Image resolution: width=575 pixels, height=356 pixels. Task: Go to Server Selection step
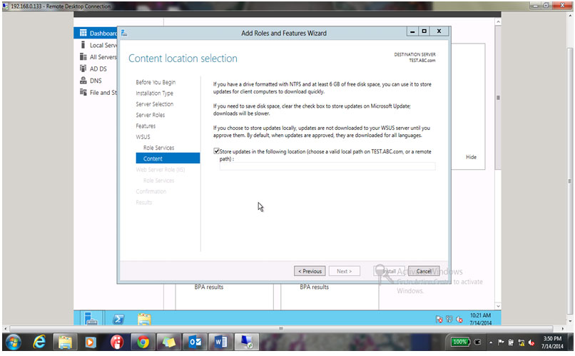[x=154, y=104]
